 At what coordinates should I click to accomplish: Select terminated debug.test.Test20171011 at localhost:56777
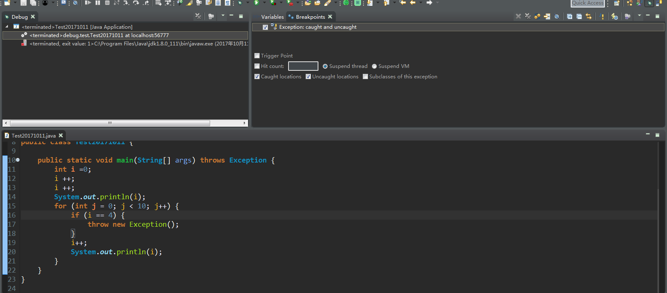125,35
